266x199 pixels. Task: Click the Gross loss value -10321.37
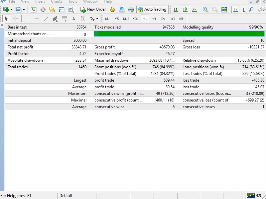[x=256, y=47]
